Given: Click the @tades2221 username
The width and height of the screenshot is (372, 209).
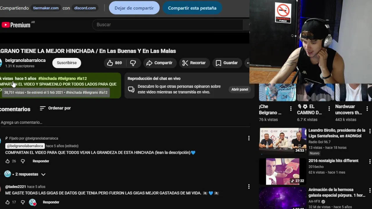Looking at the screenshot, I should pyautogui.click(x=15, y=187).
